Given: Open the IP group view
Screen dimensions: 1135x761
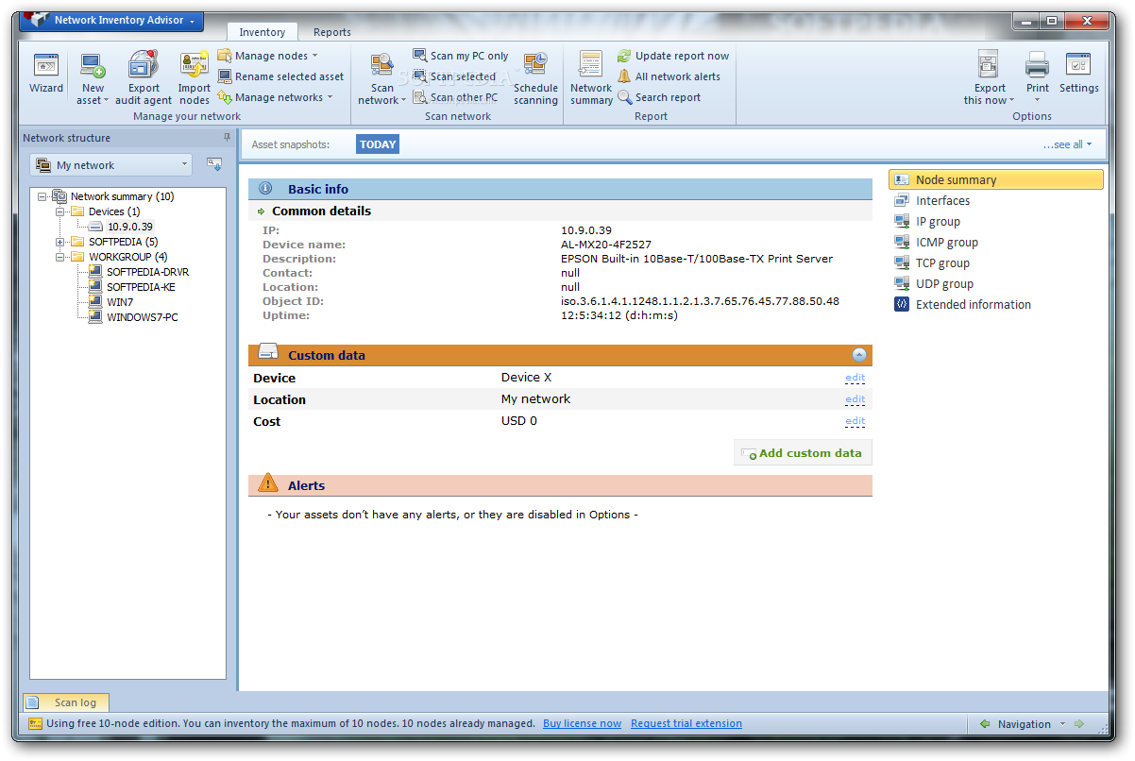Looking at the screenshot, I should pos(938,221).
